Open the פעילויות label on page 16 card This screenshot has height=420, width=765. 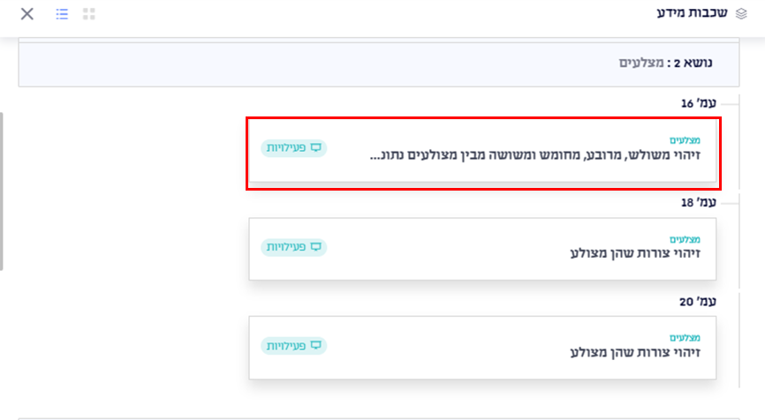click(287, 148)
